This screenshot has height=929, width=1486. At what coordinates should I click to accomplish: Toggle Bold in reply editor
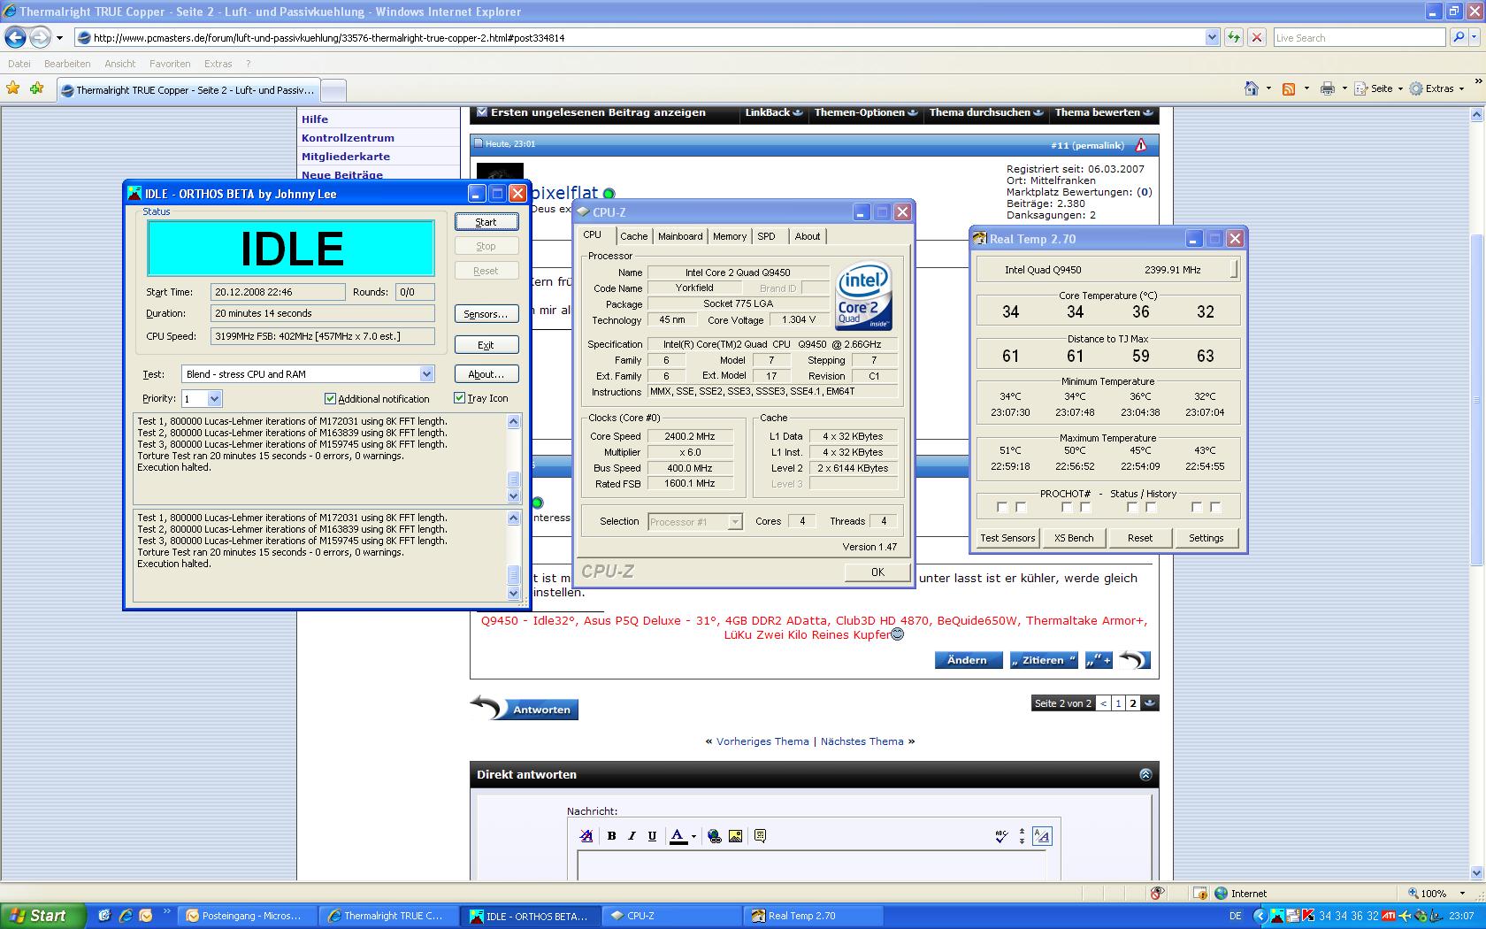pos(611,835)
